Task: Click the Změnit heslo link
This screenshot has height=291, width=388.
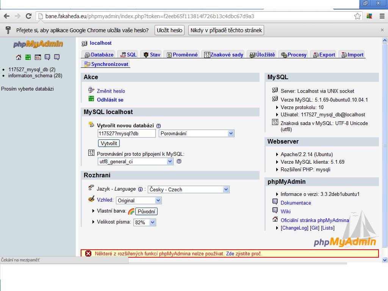Action: (x=111, y=91)
